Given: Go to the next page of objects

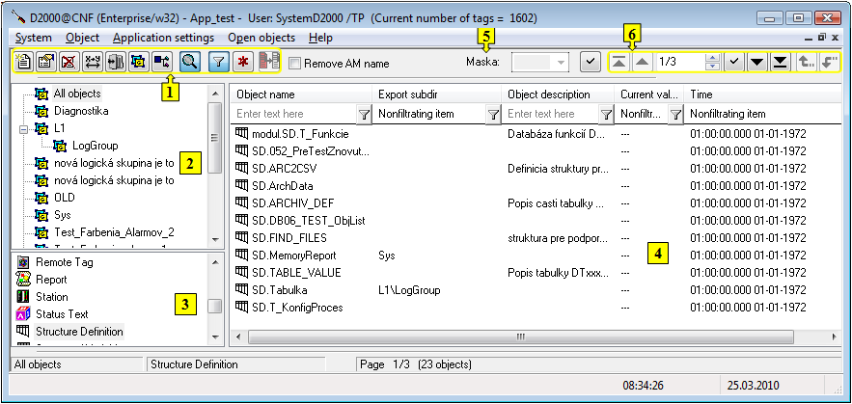Looking at the screenshot, I should tap(757, 62).
